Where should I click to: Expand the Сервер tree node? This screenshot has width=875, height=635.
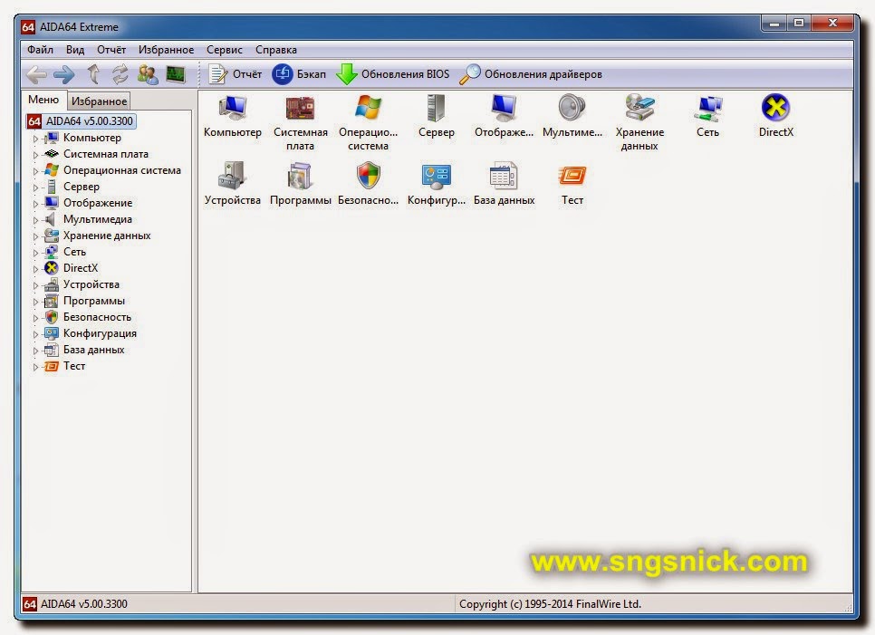pos(35,188)
